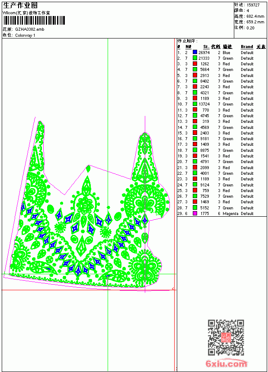Click the 6xiu.com watermark logo

(x=226, y=363)
